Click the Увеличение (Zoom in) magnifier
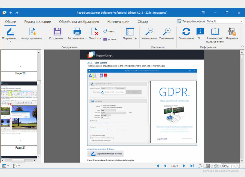The height and width of the screenshot is (177, 245). (x=167, y=32)
